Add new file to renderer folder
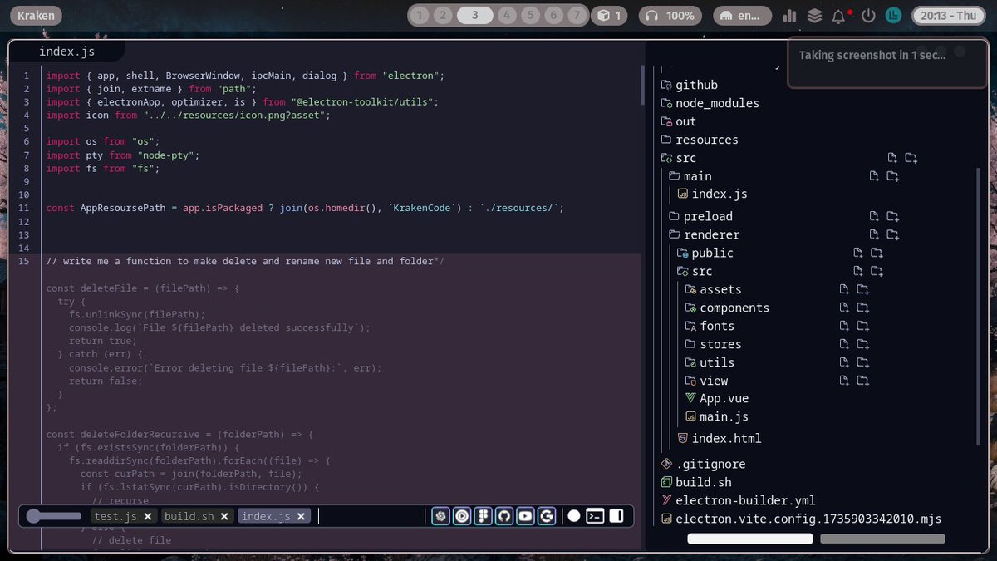The height and width of the screenshot is (561, 997). [874, 234]
